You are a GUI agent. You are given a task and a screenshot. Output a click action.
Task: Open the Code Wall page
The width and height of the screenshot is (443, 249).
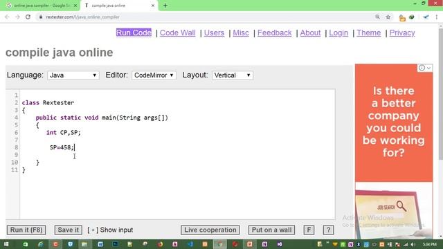pyautogui.click(x=177, y=33)
